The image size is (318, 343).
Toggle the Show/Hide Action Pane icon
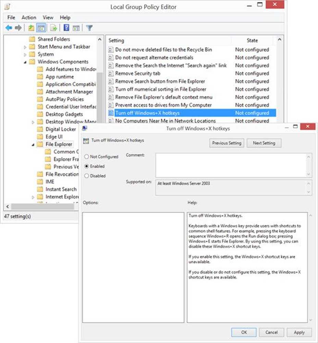tap(76, 28)
